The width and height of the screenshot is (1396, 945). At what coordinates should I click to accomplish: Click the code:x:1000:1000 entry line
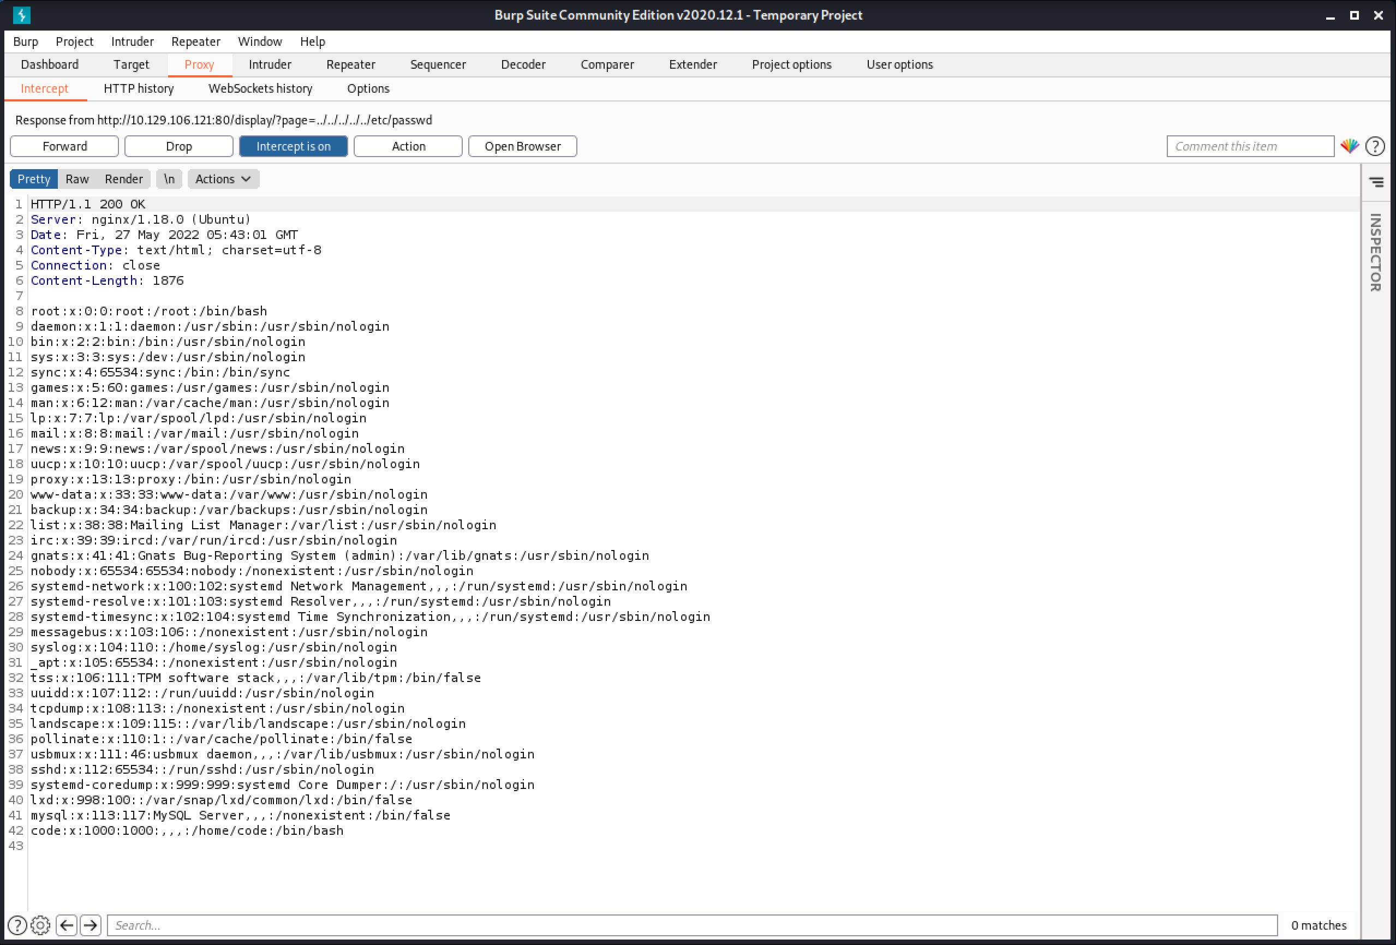pos(187,830)
